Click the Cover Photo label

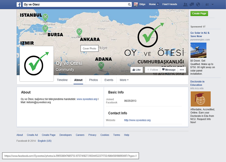90,48
